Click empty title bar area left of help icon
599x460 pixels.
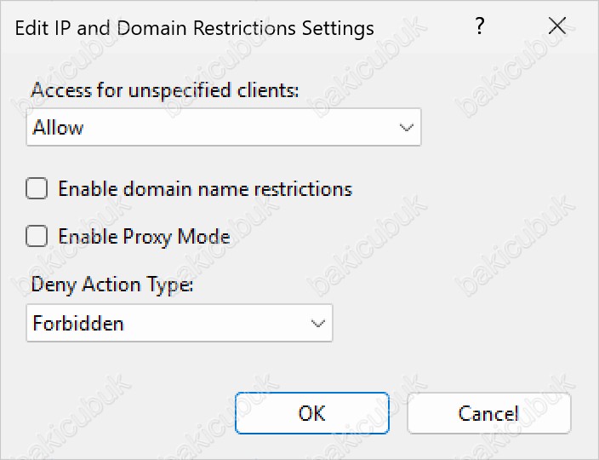pos(424,26)
